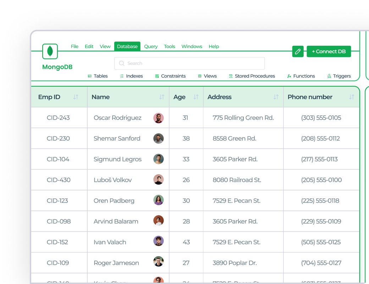Open the Query menu

pyautogui.click(x=151, y=47)
